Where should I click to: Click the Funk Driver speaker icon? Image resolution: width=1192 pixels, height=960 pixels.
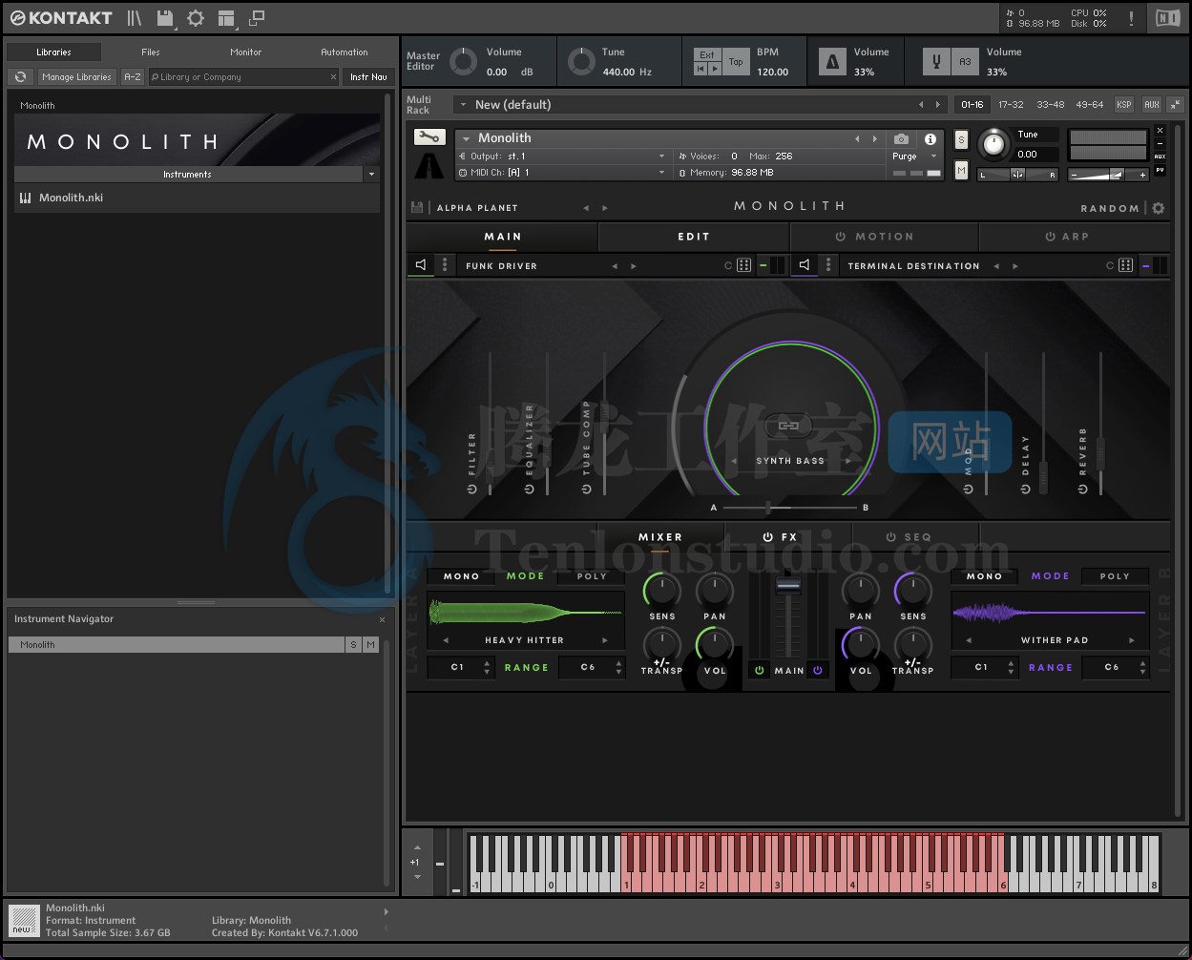(421, 265)
